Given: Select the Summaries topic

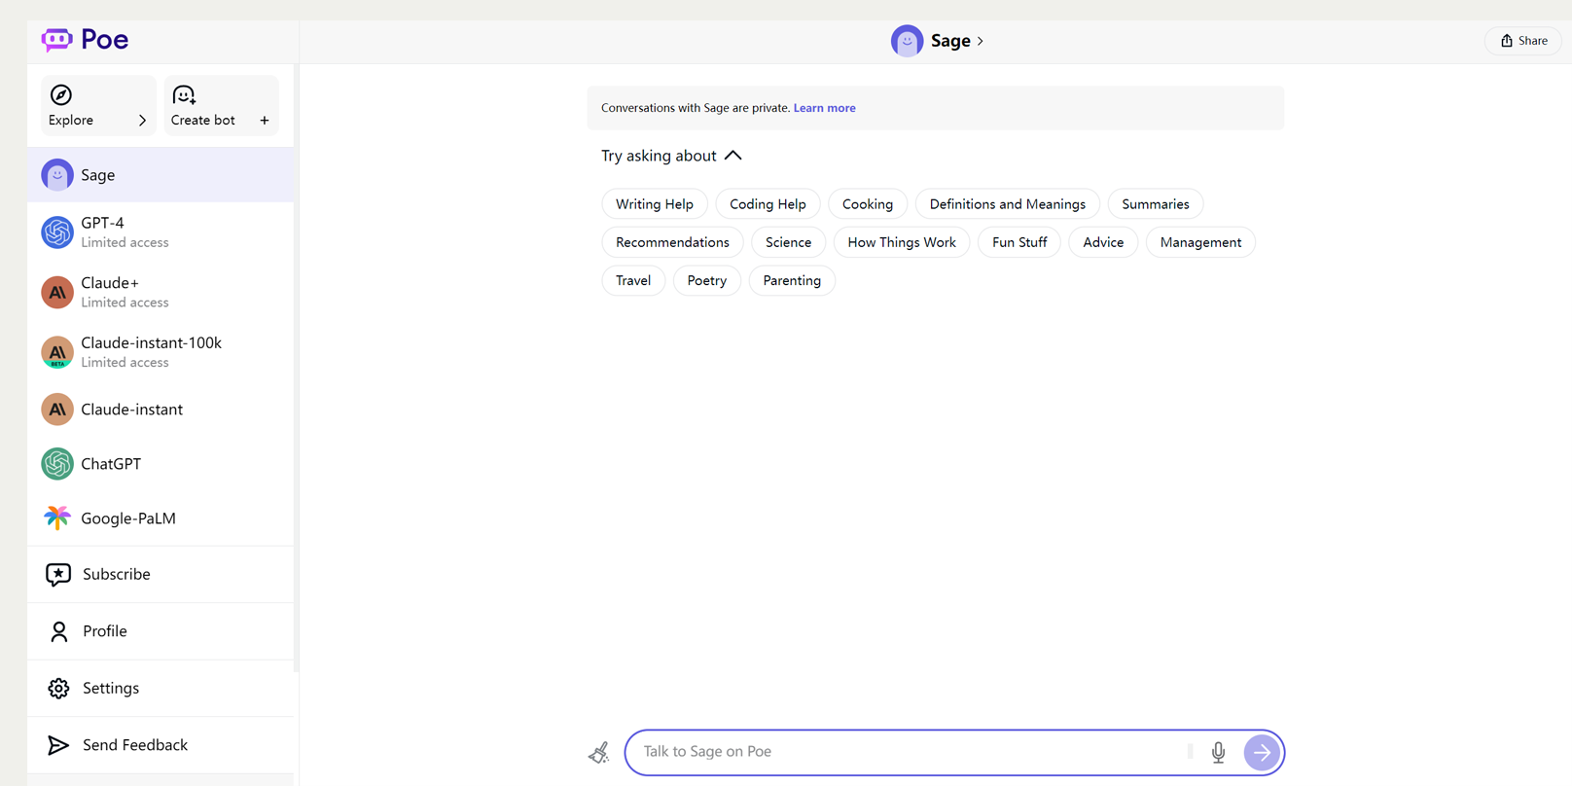Looking at the screenshot, I should coord(1156,204).
